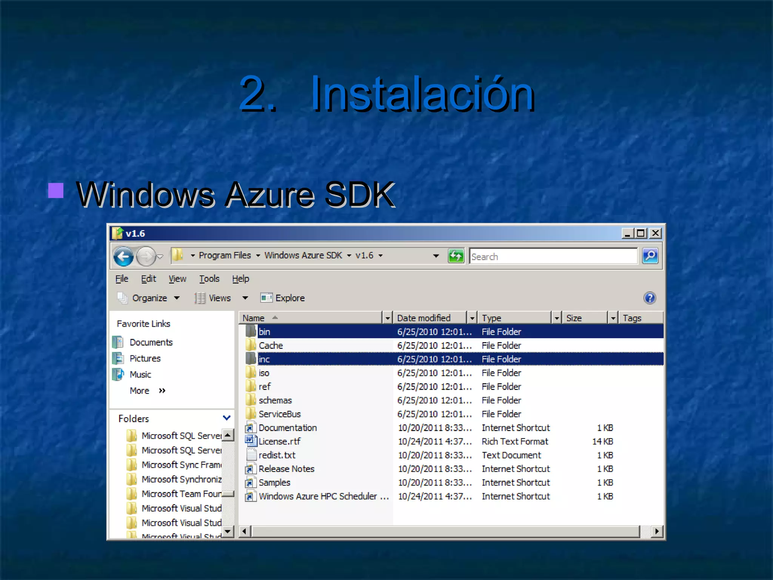Open the View menu

[x=177, y=279]
